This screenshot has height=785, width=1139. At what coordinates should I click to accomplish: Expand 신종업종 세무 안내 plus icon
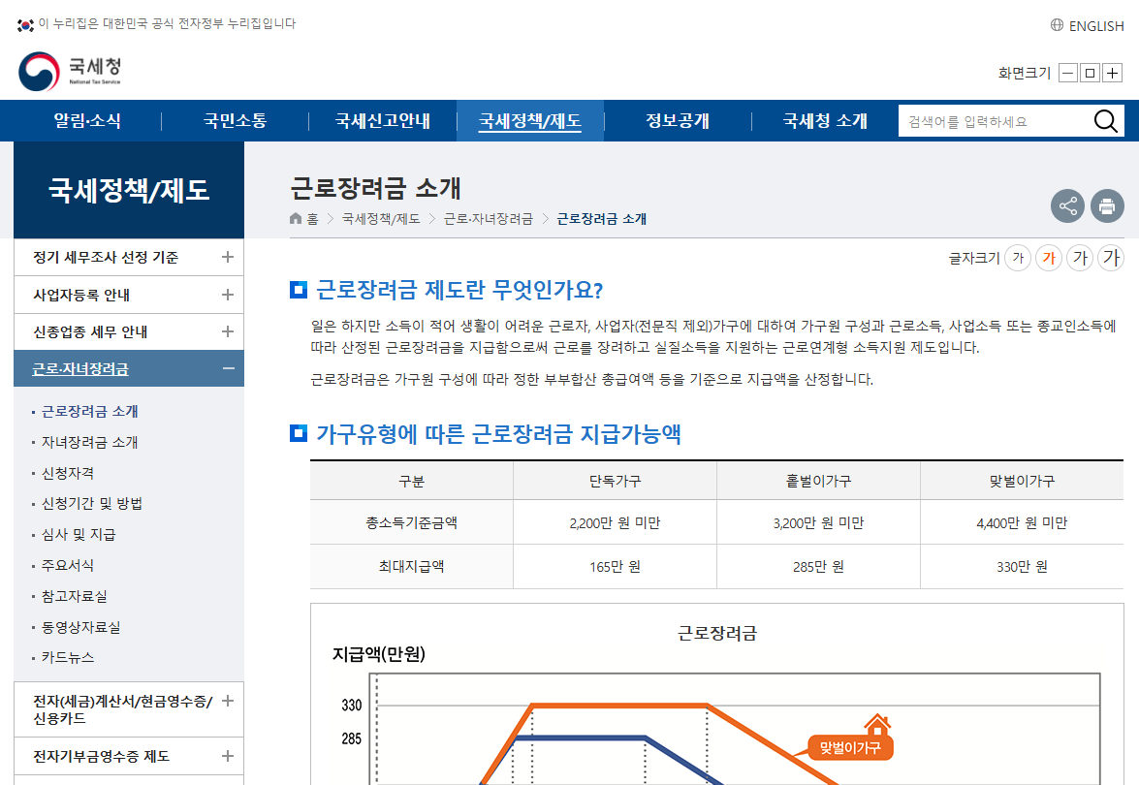pos(228,331)
